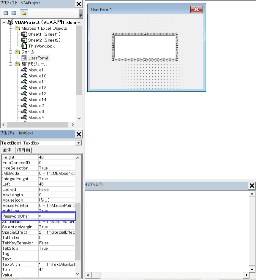Screen dimensions: 256x280
Task: Click the Module11 module icon
Action: point(24,82)
